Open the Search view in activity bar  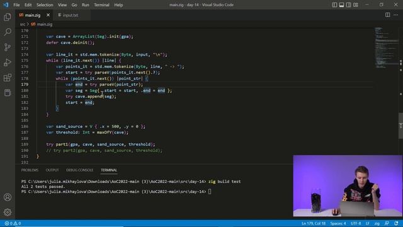coord(8,32)
